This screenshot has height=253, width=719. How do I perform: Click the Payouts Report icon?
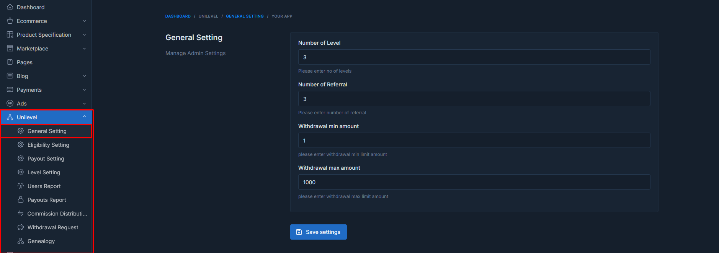pyautogui.click(x=21, y=199)
